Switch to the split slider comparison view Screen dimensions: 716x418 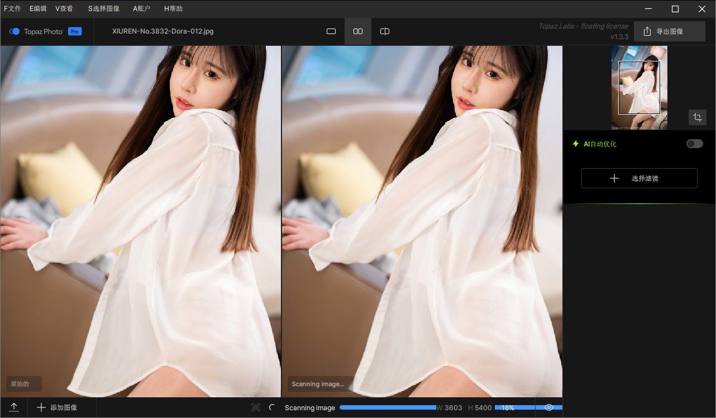coord(384,31)
